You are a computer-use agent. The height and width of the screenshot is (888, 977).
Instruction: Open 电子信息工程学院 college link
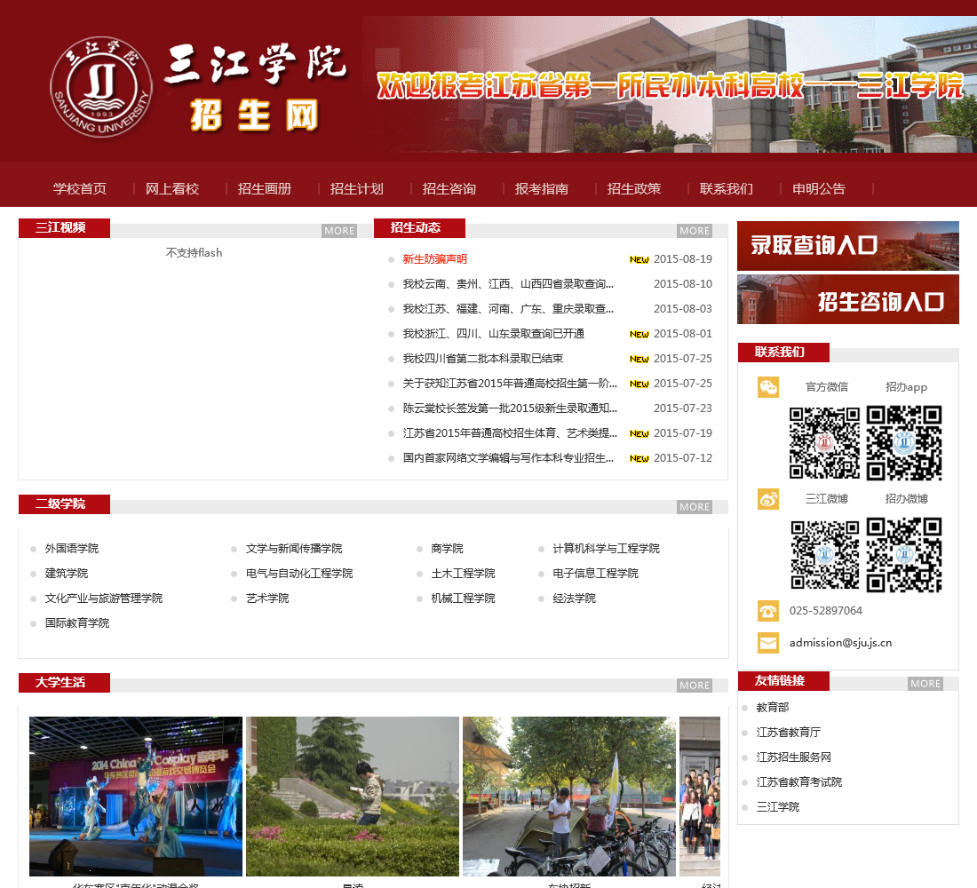[x=596, y=574]
